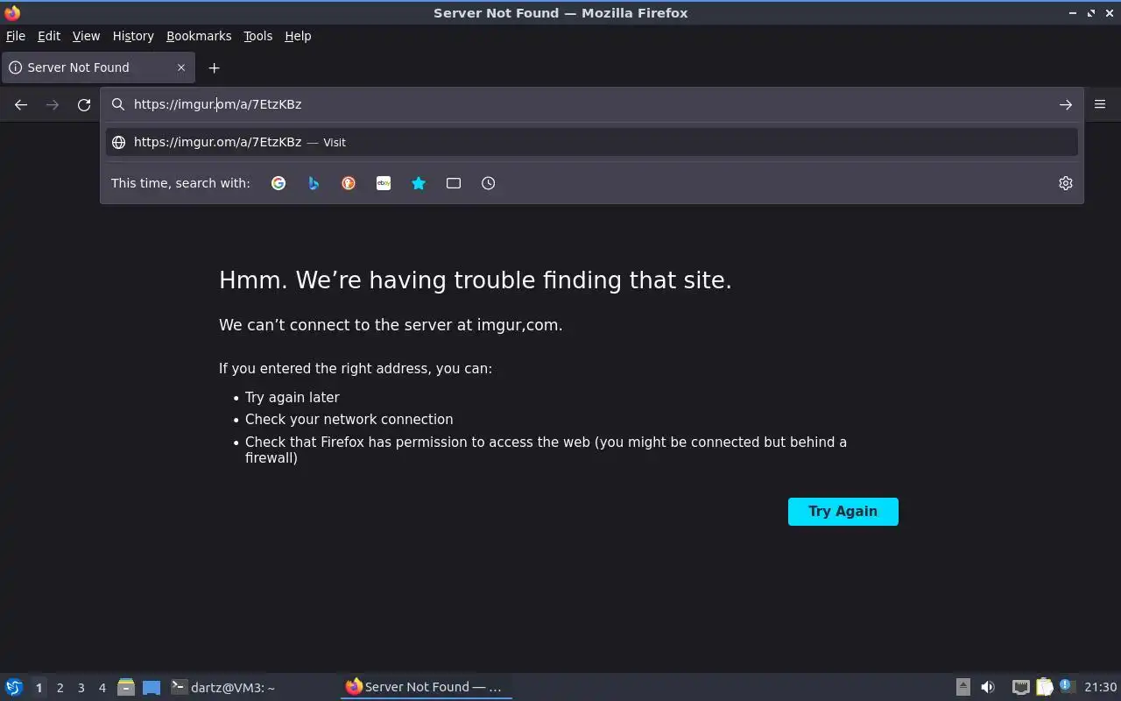Search this time with eBay

click(x=384, y=183)
